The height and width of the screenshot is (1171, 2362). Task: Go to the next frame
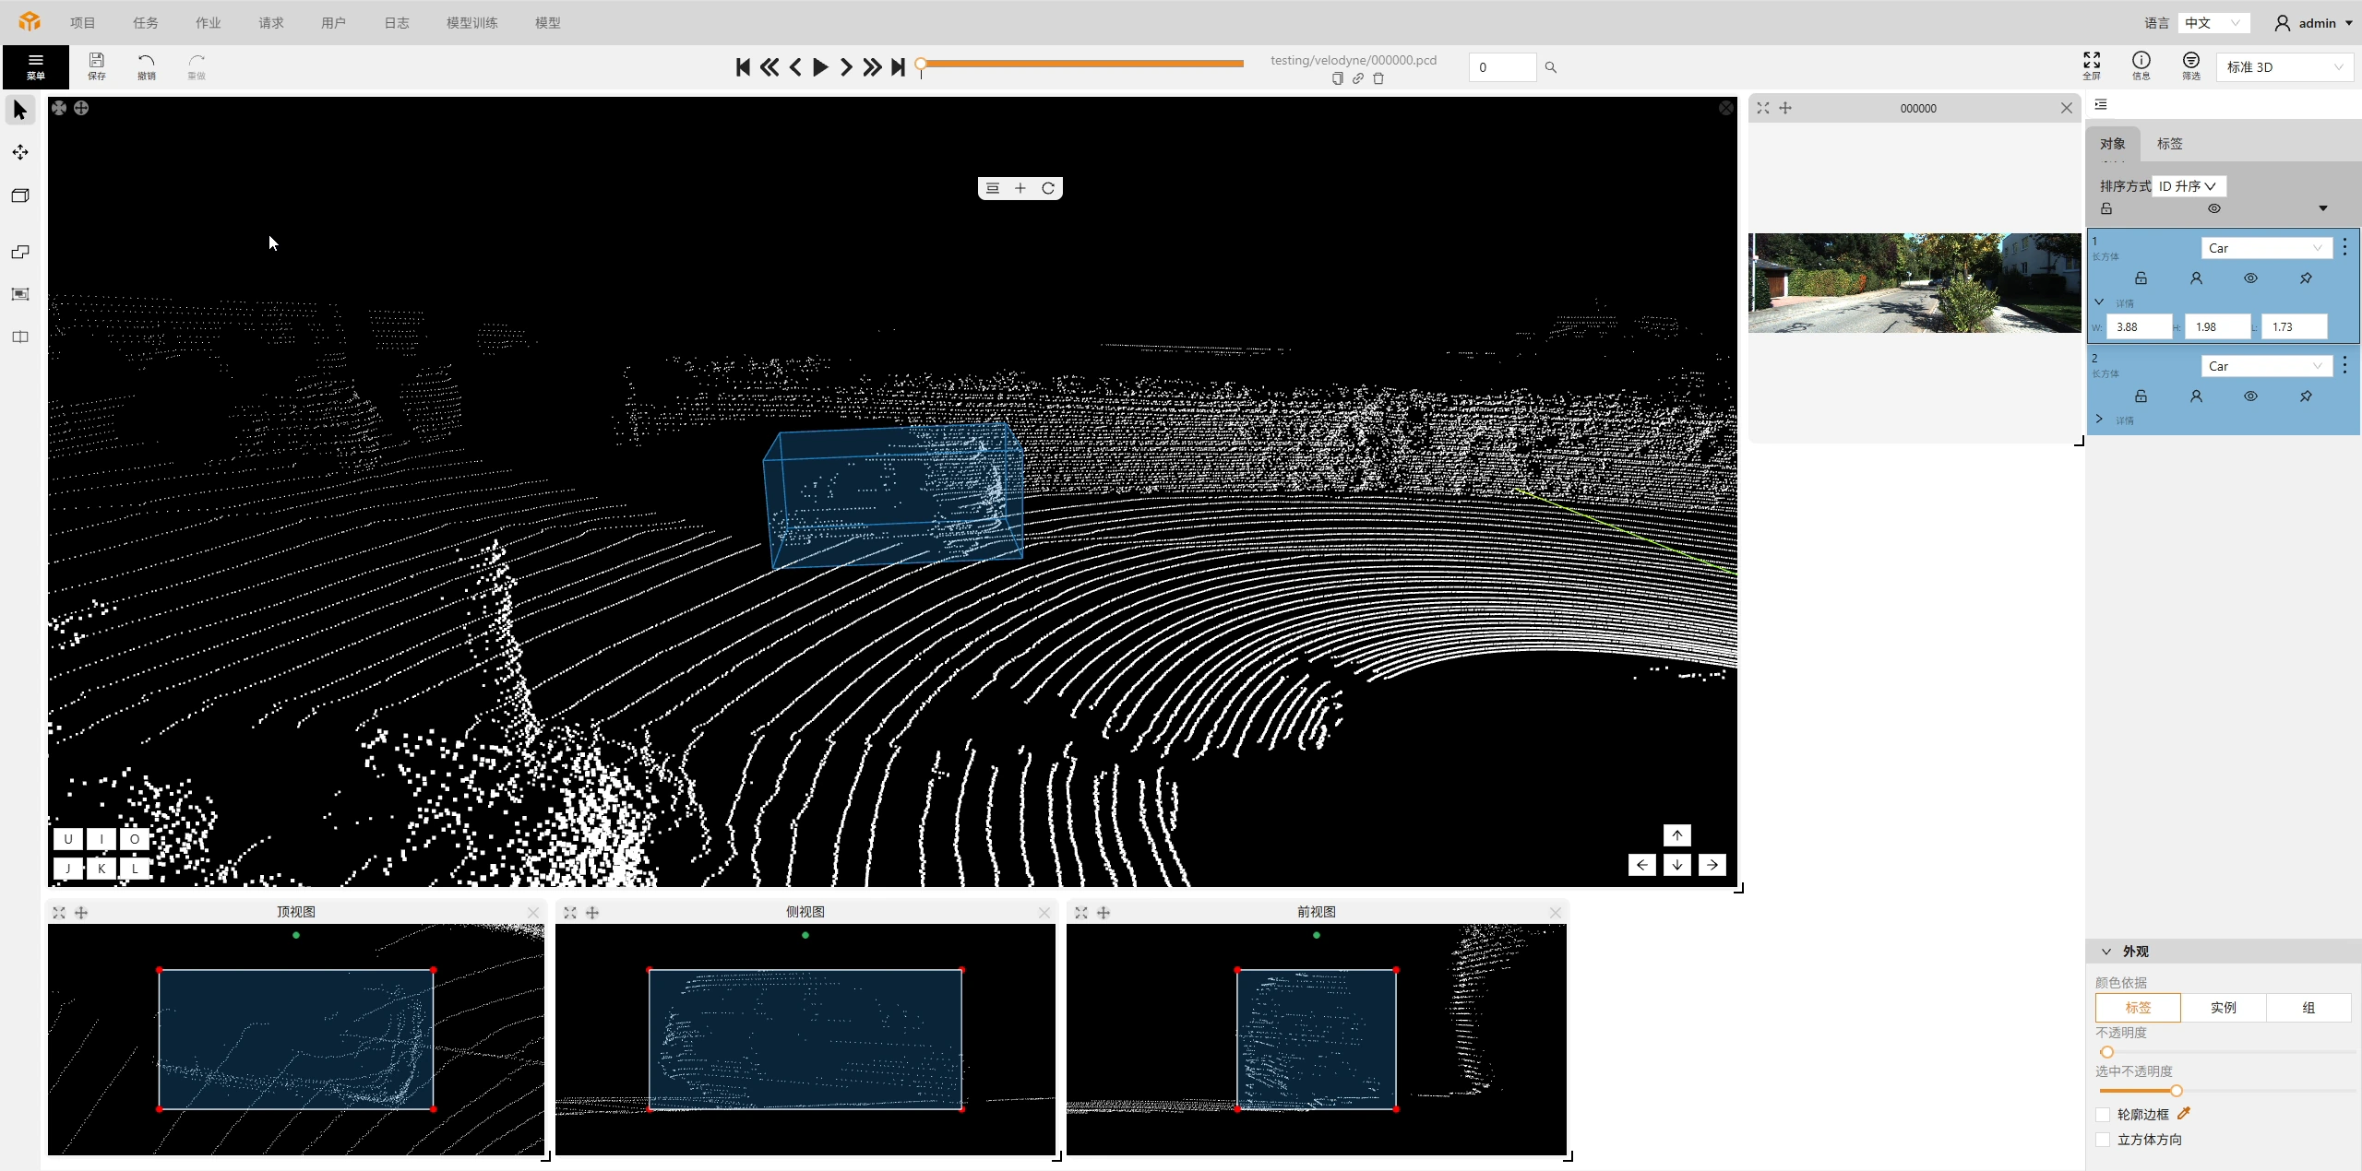[x=846, y=67]
